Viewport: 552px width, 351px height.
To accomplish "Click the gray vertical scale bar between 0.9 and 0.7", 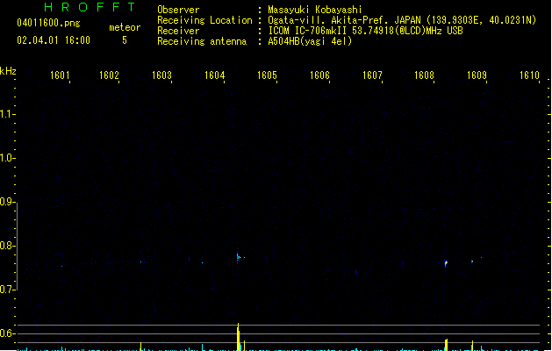I will click(17, 246).
